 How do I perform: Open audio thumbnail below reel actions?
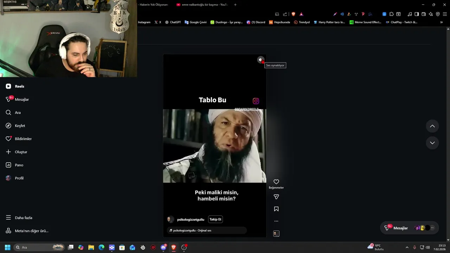coord(276,234)
